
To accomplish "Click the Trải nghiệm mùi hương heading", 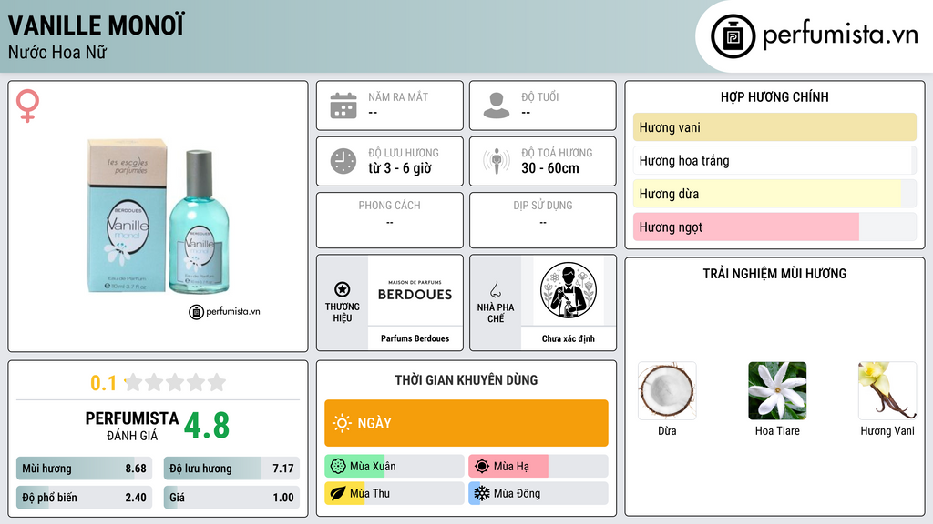I will [774, 273].
